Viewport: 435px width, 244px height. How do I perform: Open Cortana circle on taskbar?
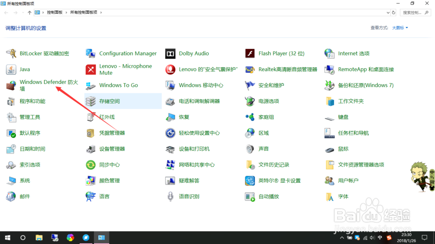pyautogui.click(x=23, y=237)
